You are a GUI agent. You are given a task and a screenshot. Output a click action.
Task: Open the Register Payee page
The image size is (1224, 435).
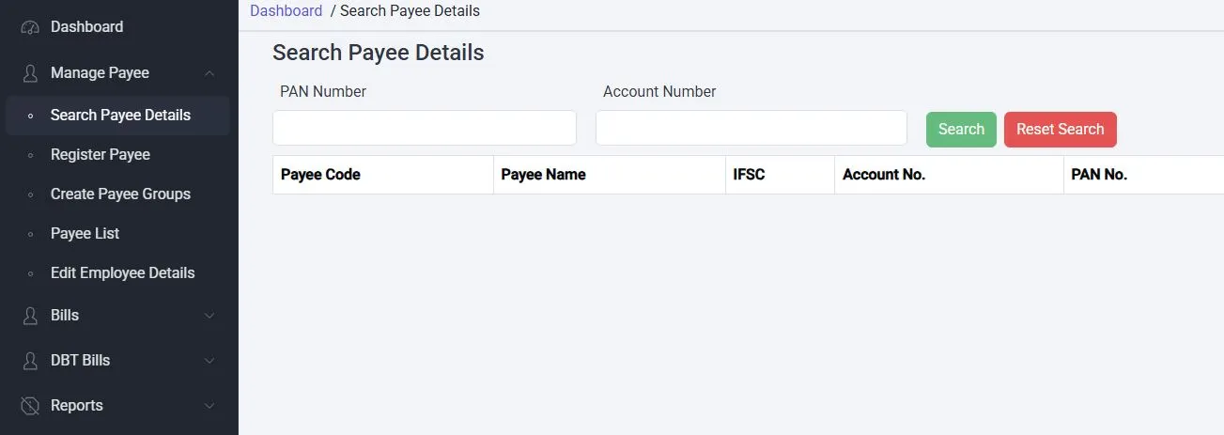pyautogui.click(x=101, y=155)
